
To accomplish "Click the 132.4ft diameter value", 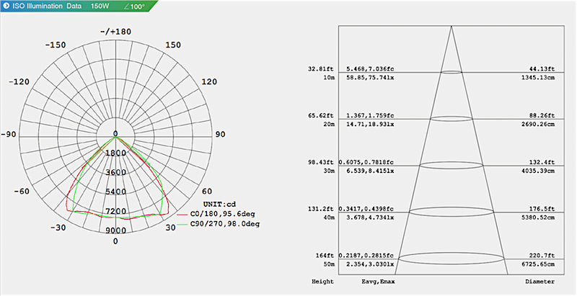I will click(x=542, y=162).
